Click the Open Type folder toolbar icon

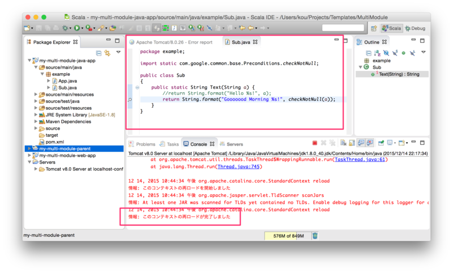tap(113, 28)
